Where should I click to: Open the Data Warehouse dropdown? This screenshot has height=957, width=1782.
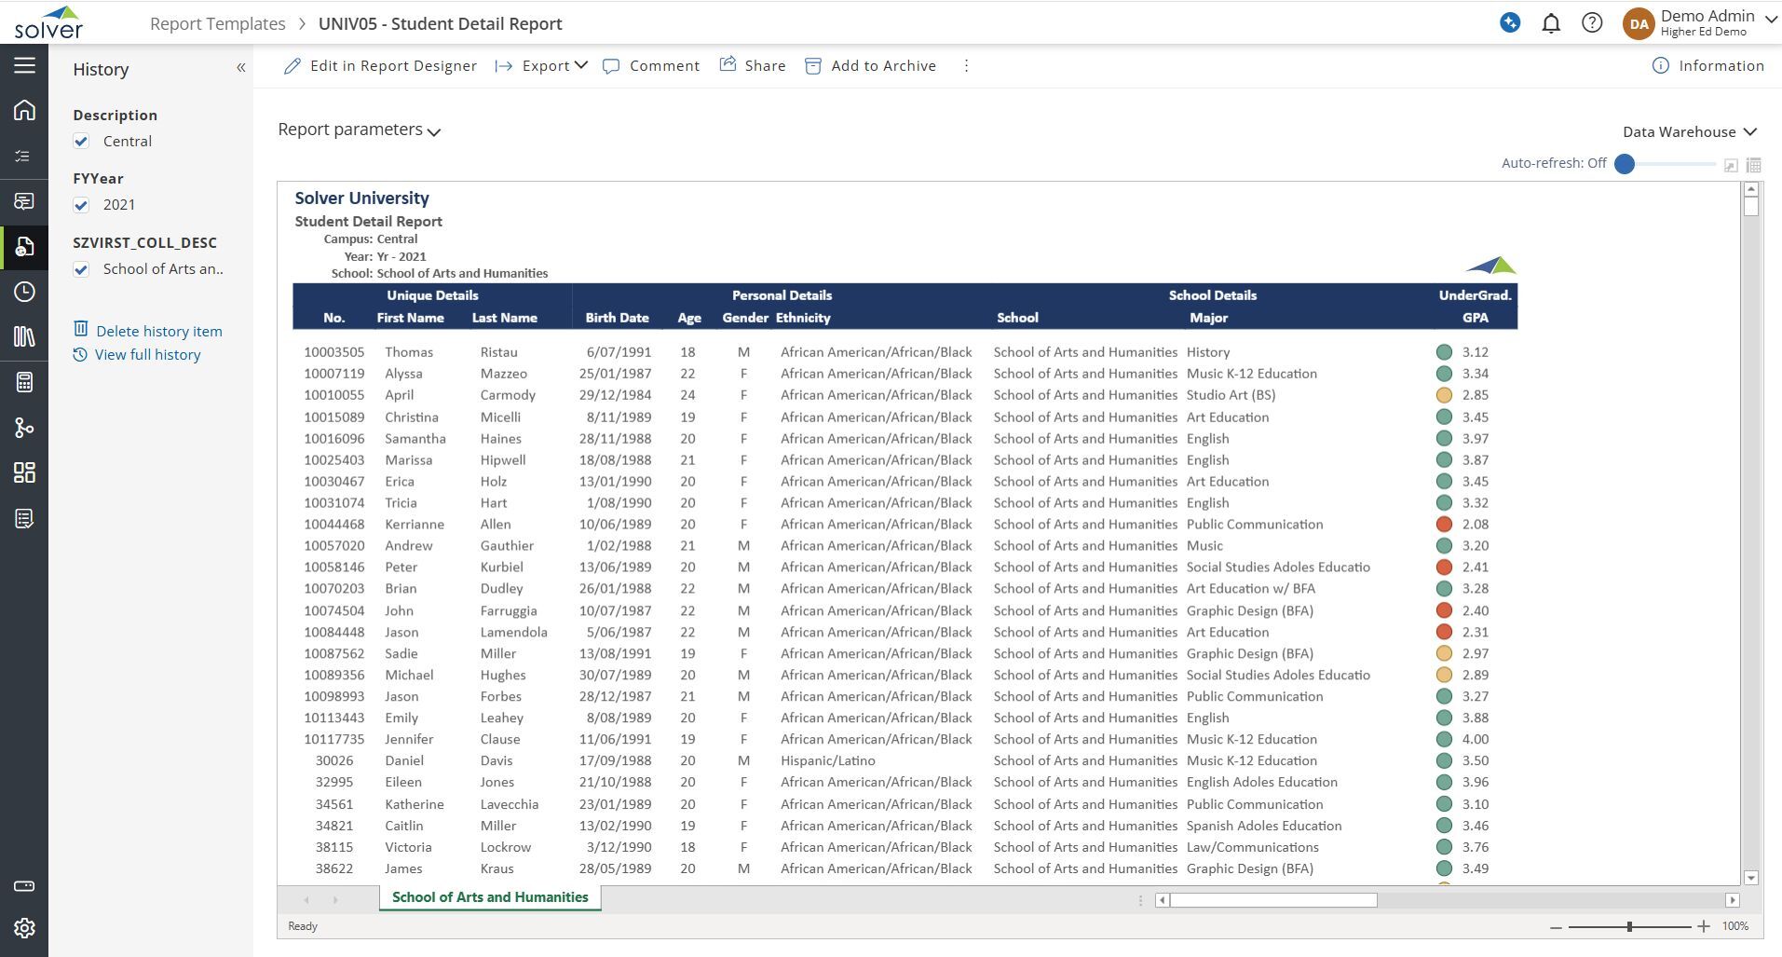point(1689,132)
